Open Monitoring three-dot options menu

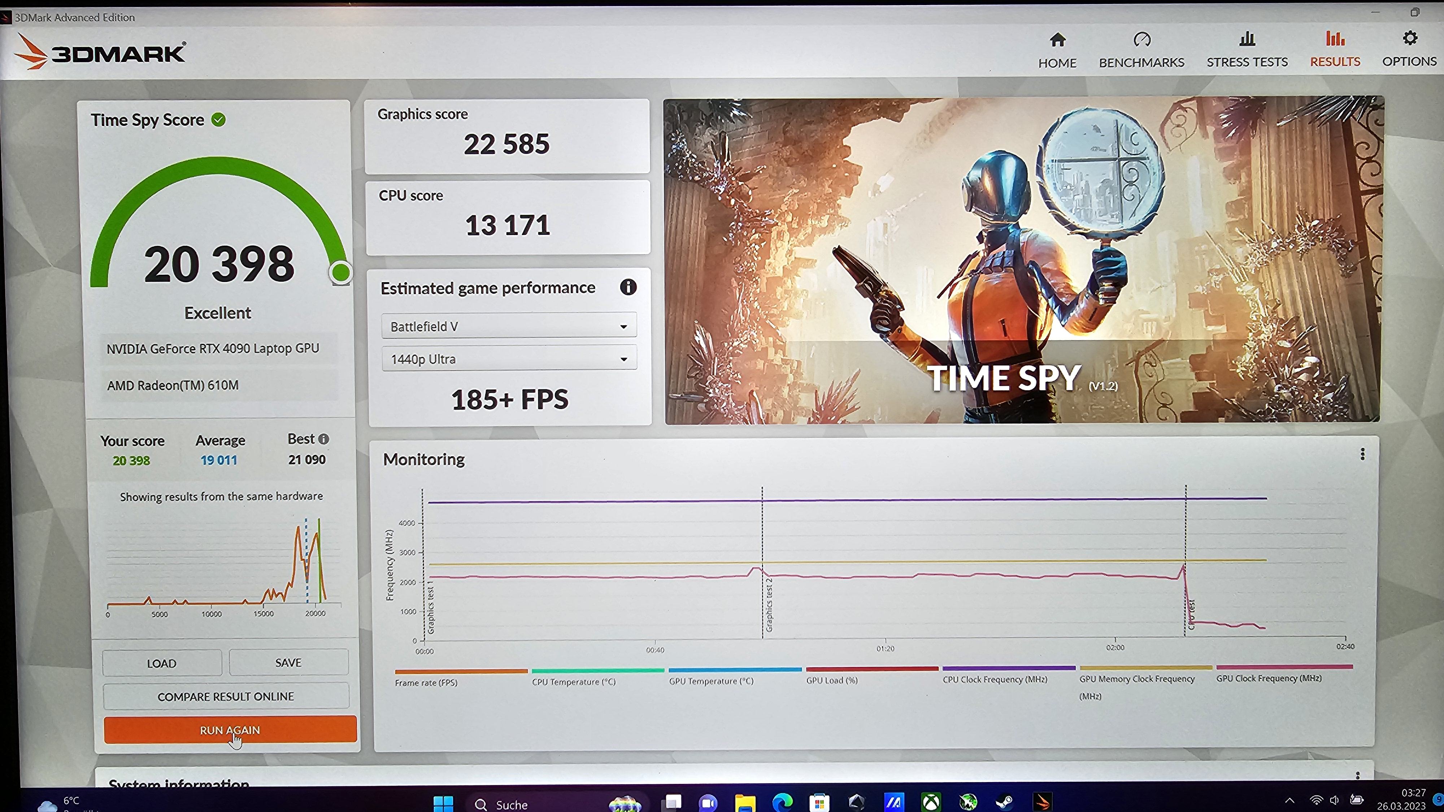tap(1362, 454)
